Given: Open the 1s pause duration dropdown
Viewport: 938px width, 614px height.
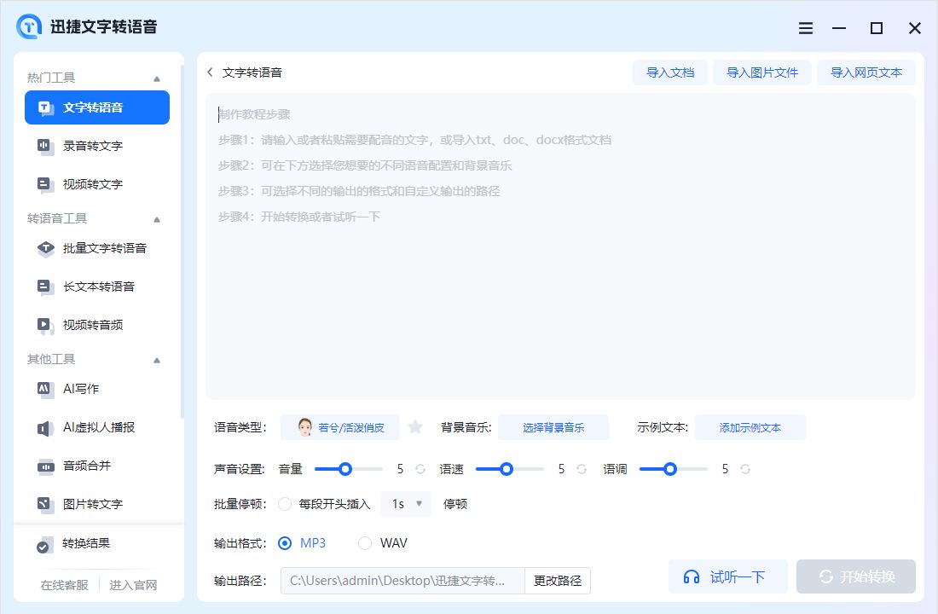Looking at the screenshot, I should [406, 504].
